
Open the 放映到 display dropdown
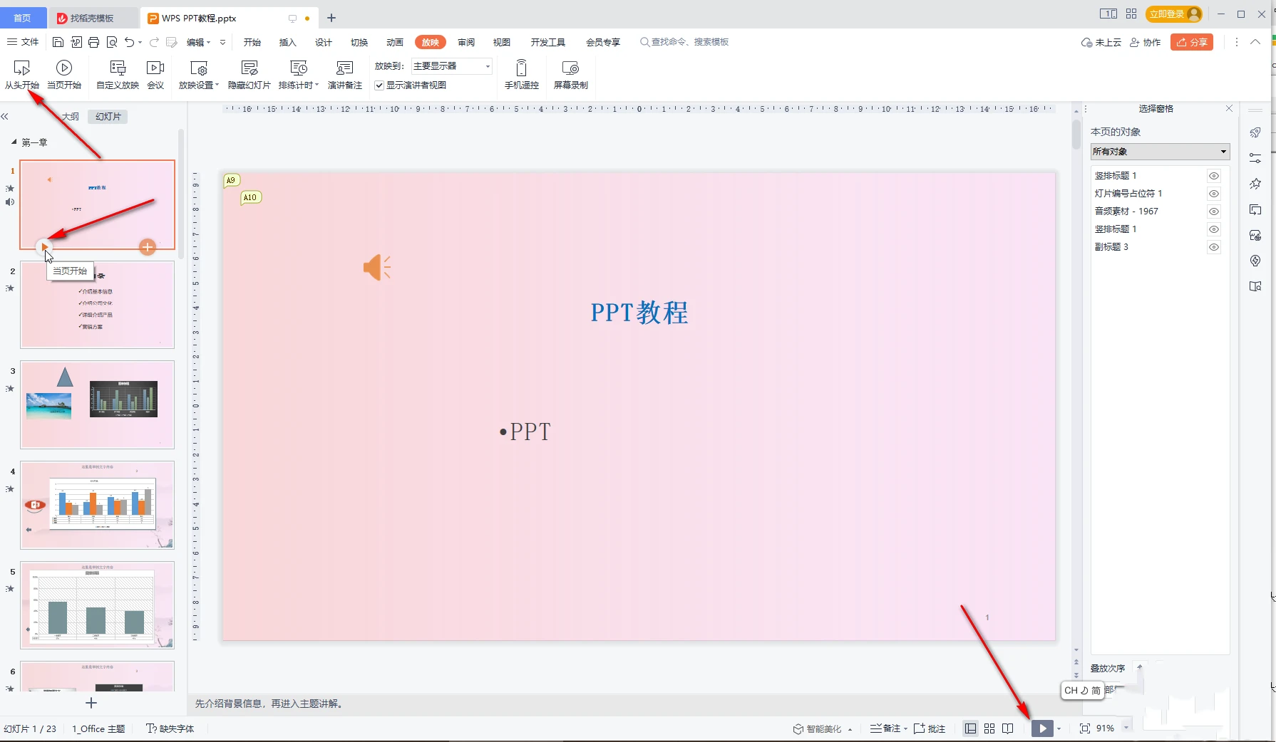point(452,66)
